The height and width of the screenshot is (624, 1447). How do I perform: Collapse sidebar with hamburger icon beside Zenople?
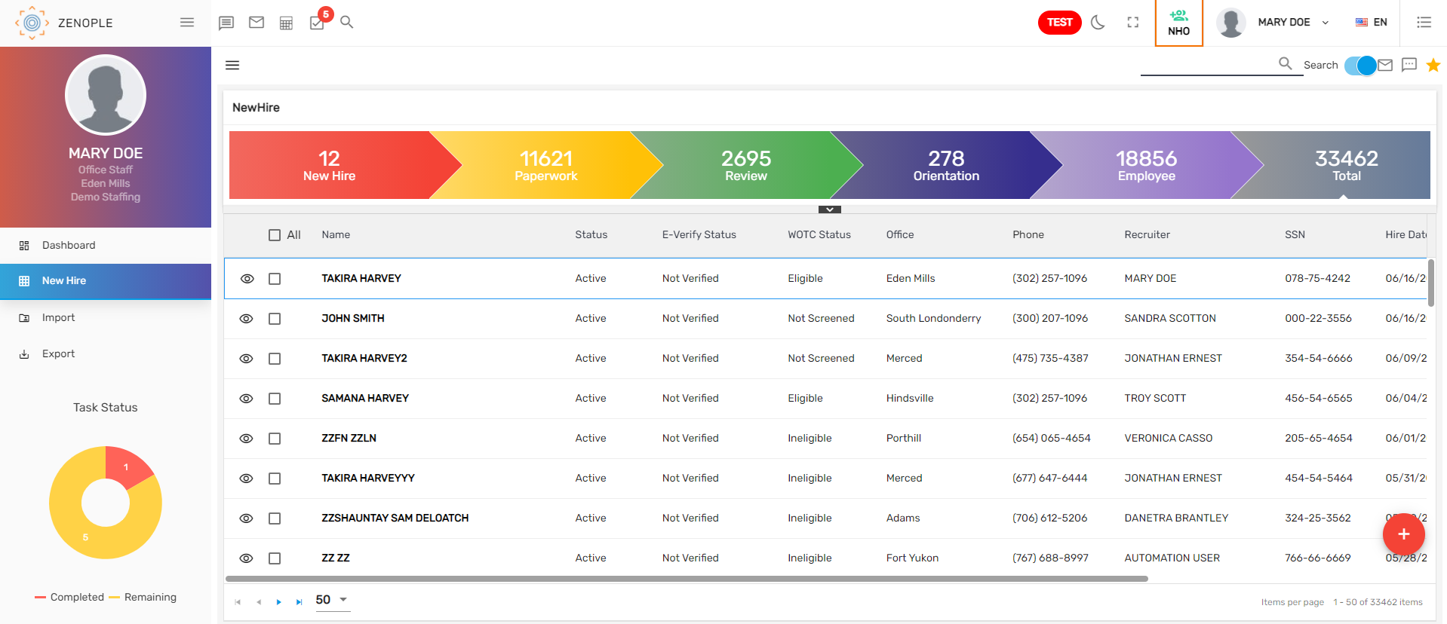(187, 23)
